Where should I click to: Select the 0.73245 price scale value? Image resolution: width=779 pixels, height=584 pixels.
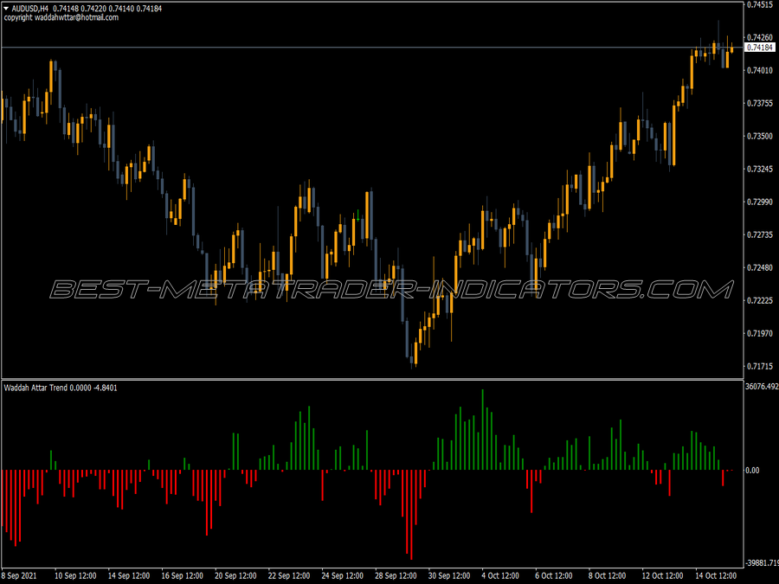click(760, 169)
